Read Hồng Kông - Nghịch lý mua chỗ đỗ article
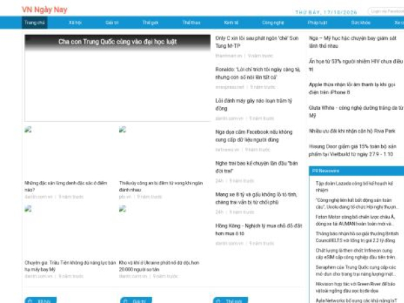Viewport: 404px width, 303px height. [x=259, y=230]
